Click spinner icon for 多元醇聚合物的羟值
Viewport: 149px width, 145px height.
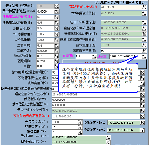tap(57, 17)
